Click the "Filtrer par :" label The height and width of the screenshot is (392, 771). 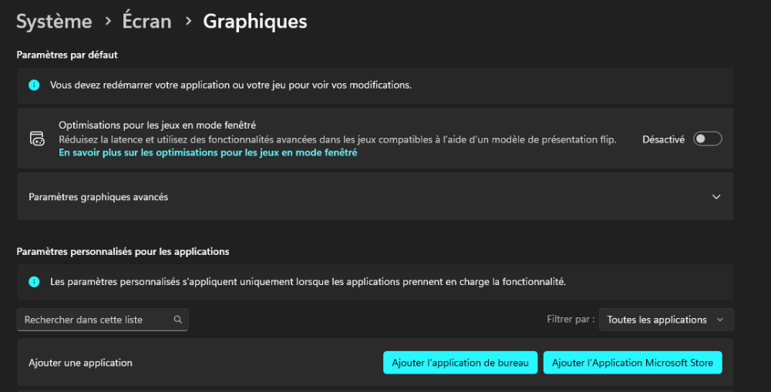(x=570, y=320)
